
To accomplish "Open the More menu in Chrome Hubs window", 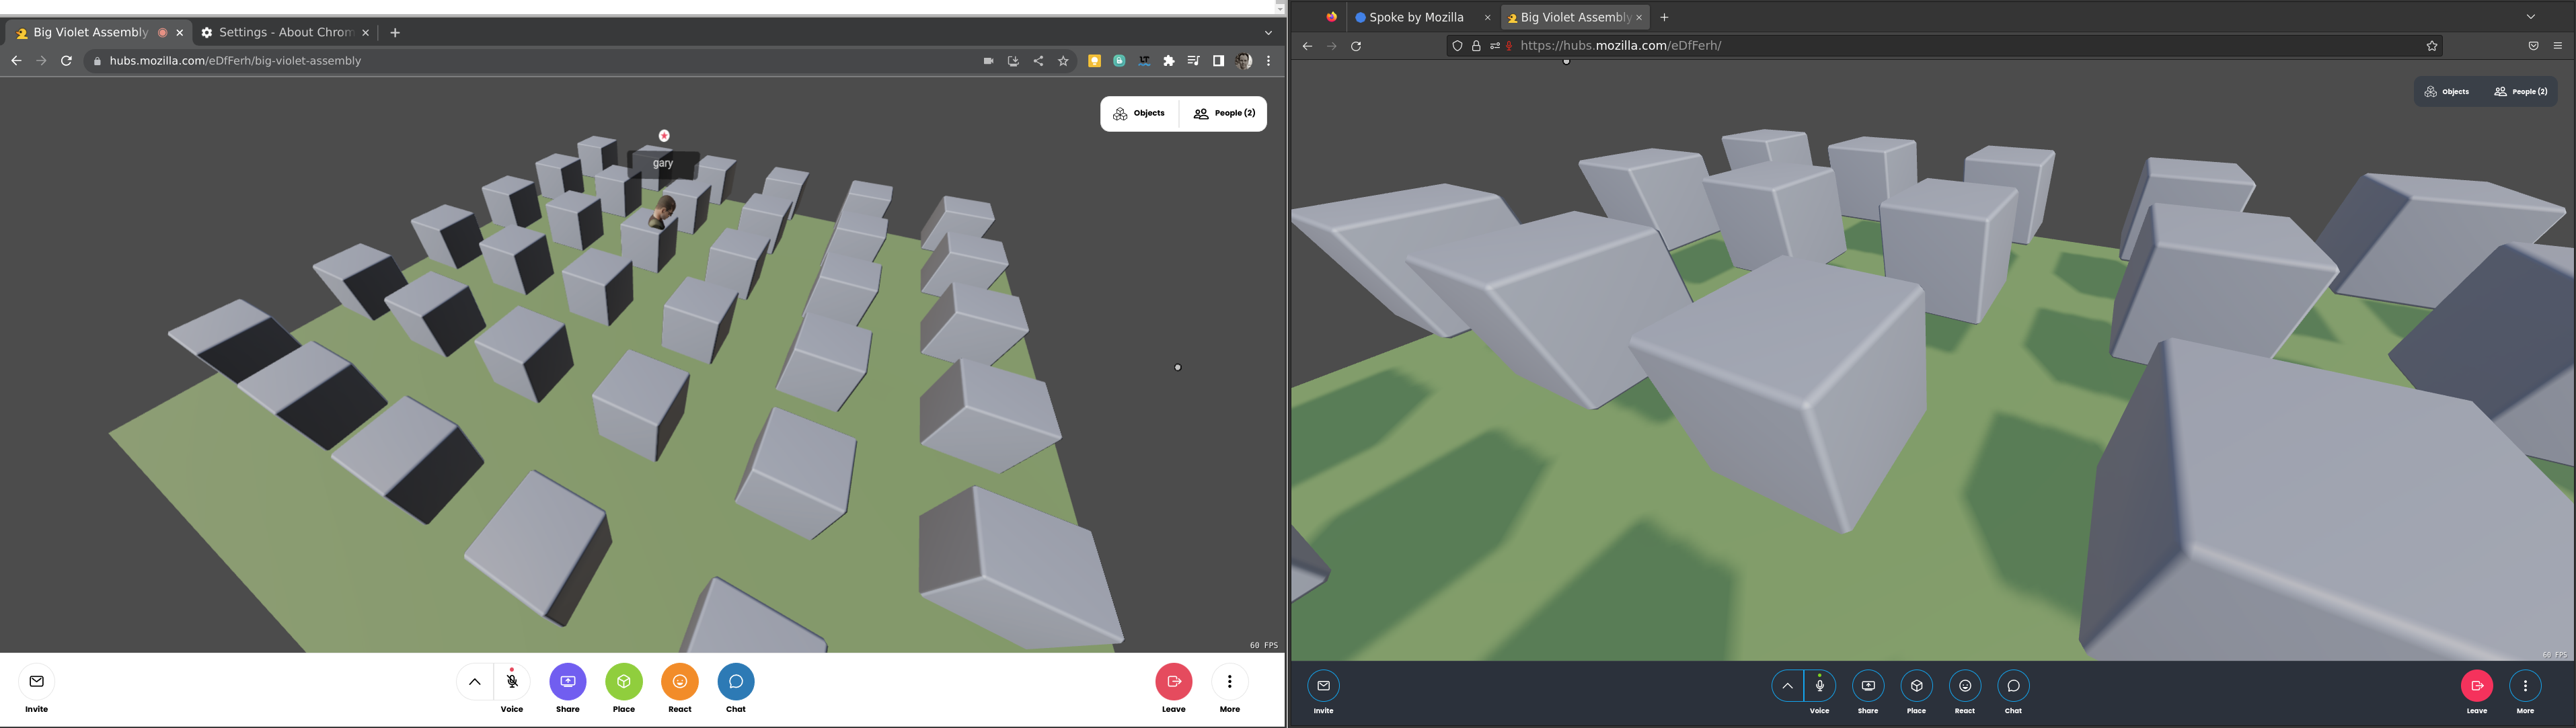I will click(x=1230, y=682).
